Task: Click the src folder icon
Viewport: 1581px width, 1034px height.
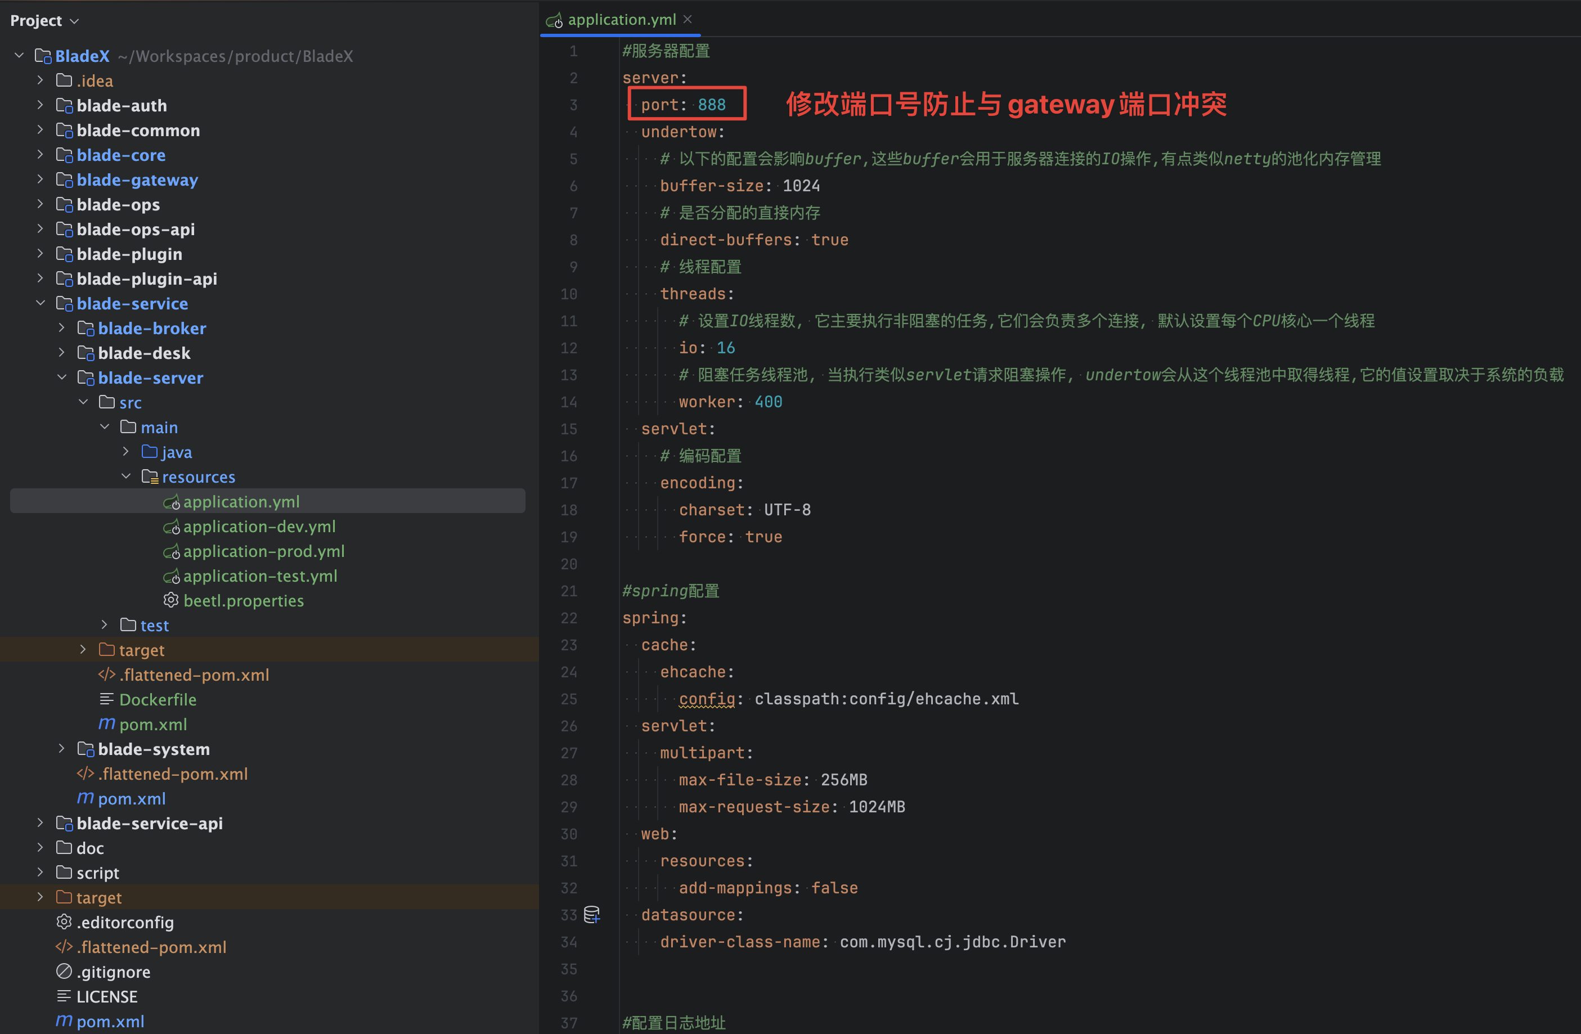Action: point(107,402)
